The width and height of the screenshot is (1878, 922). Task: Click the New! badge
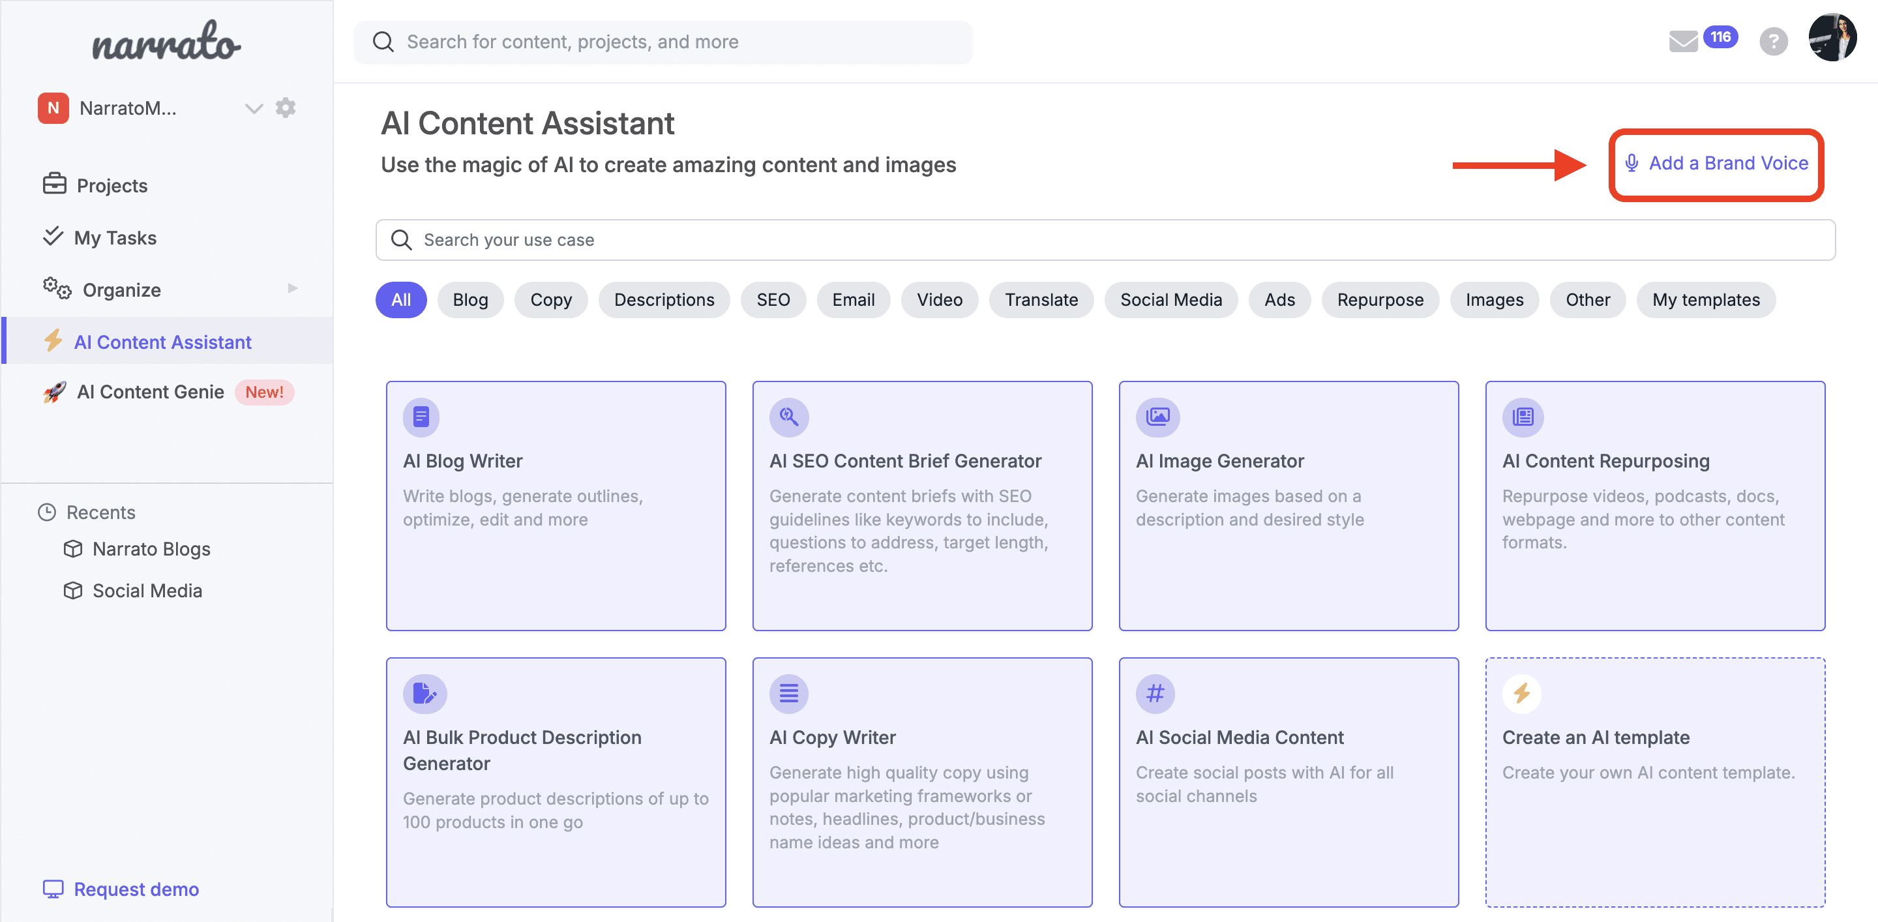tap(264, 392)
